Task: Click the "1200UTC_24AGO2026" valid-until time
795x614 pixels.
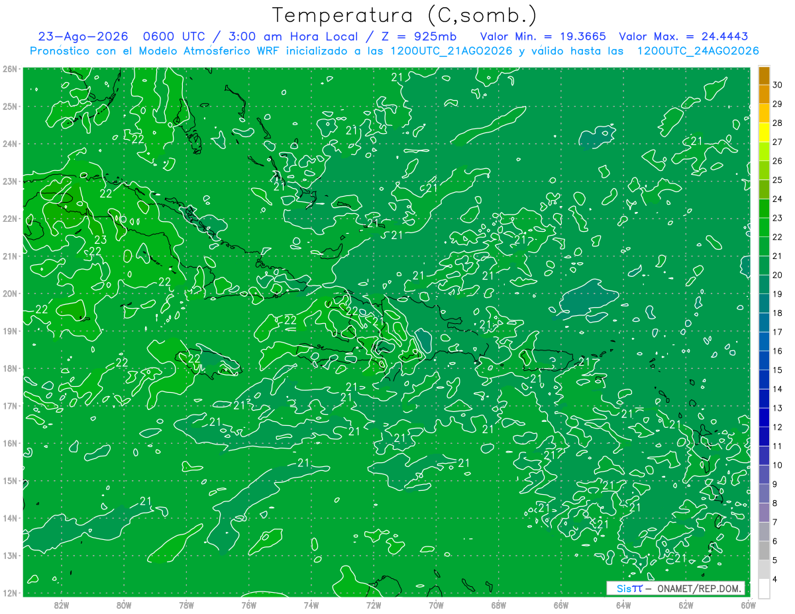Action: 698,51
